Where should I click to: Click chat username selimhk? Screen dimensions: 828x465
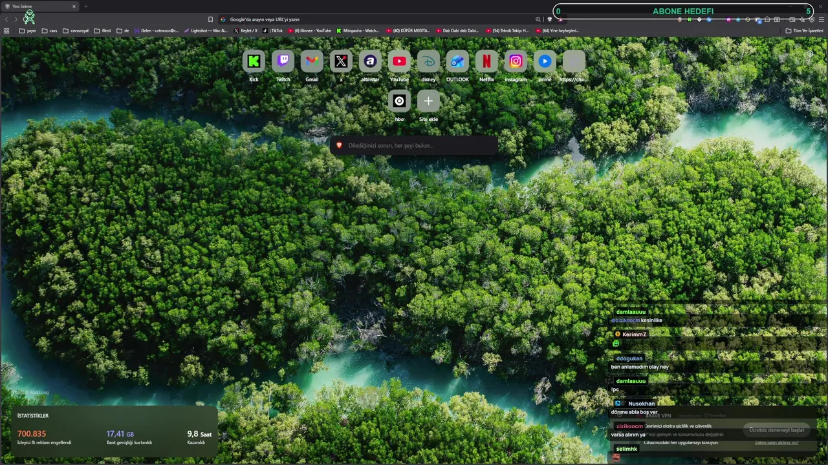point(627,449)
